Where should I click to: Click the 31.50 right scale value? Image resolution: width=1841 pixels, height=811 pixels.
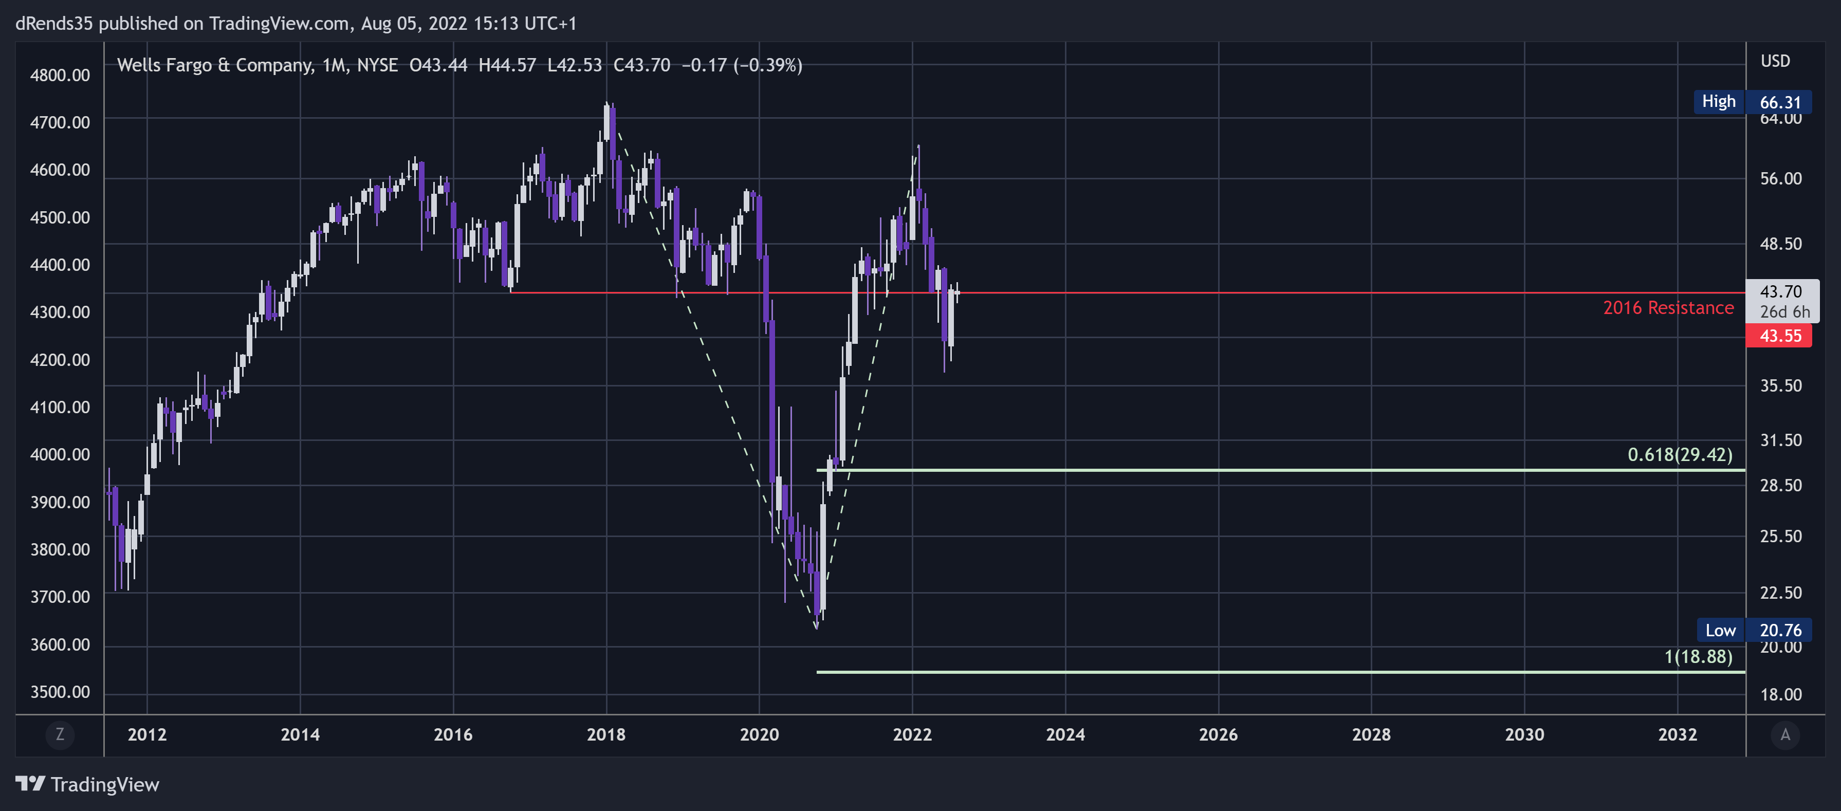point(1780,439)
